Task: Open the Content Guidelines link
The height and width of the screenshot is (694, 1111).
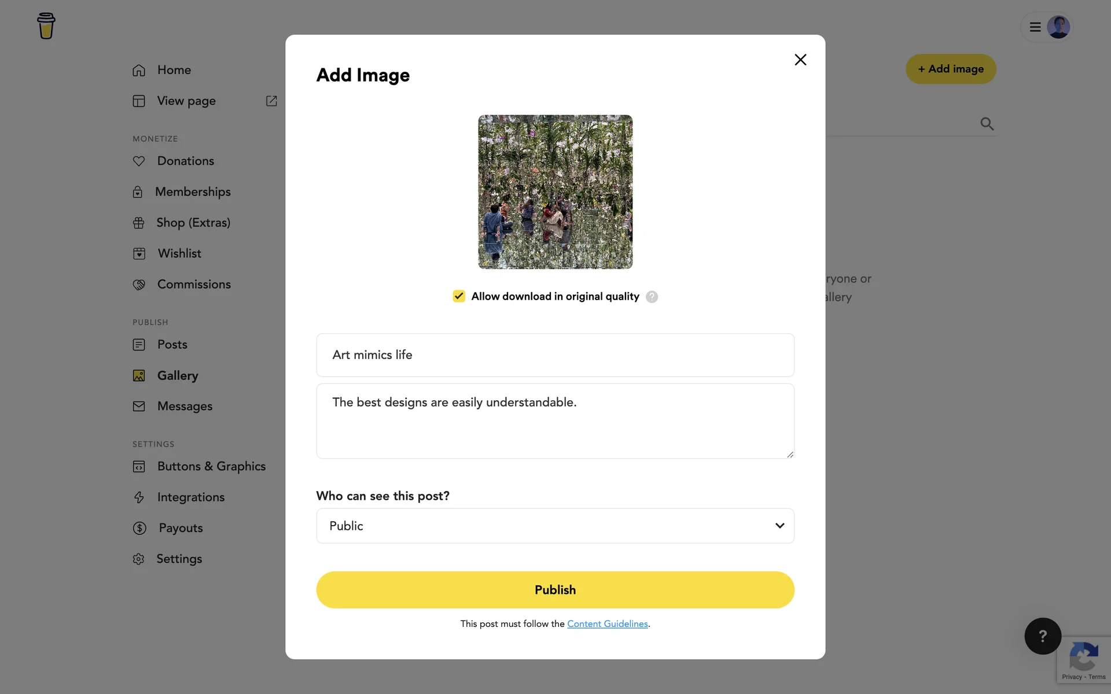Action: point(607,623)
